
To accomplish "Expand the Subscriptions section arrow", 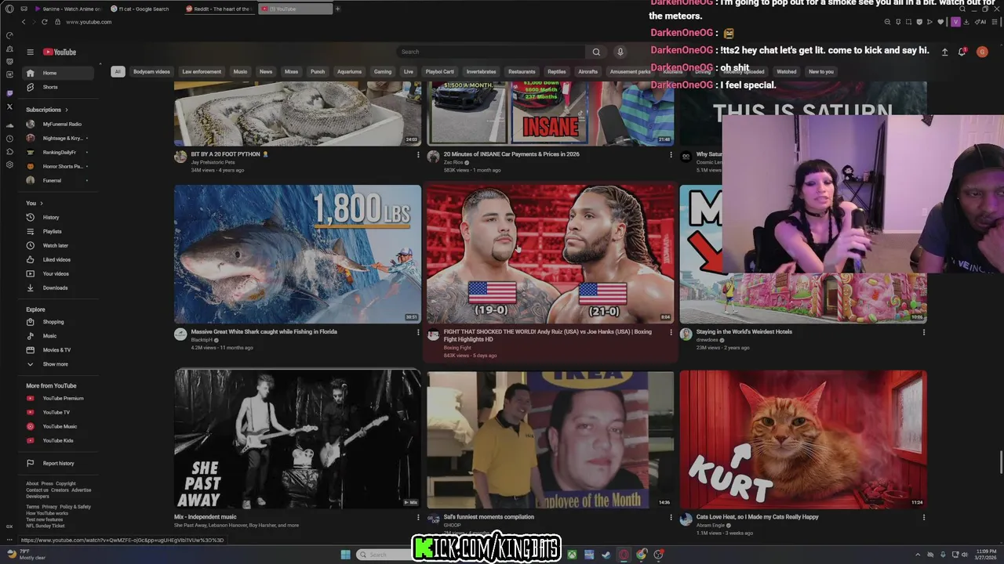I will tap(67, 110).
